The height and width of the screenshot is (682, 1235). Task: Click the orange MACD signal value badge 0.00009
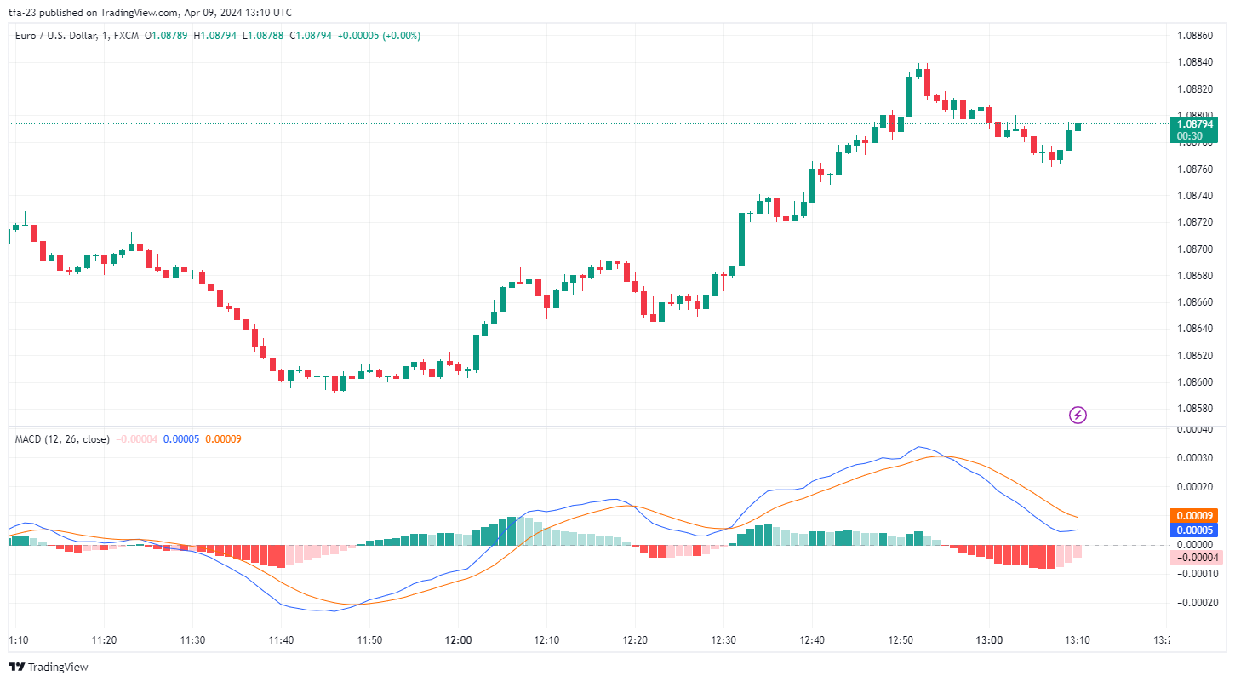[x=1193, y=515]
